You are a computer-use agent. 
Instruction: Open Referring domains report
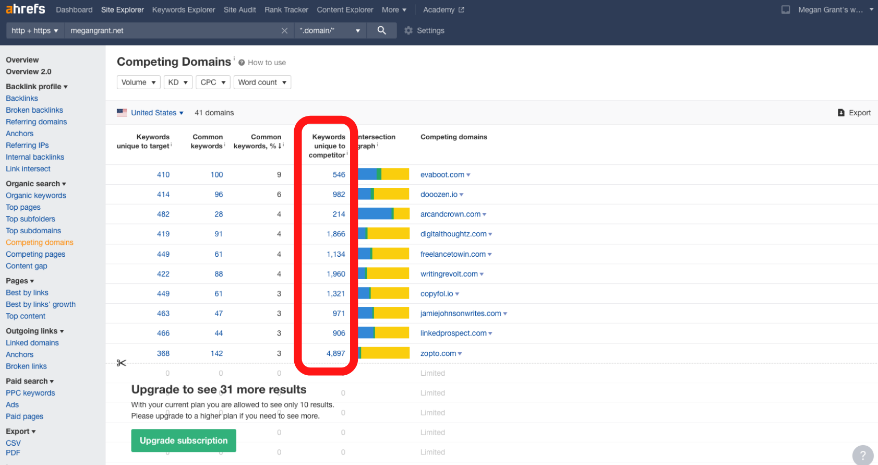tap(37, 122)
